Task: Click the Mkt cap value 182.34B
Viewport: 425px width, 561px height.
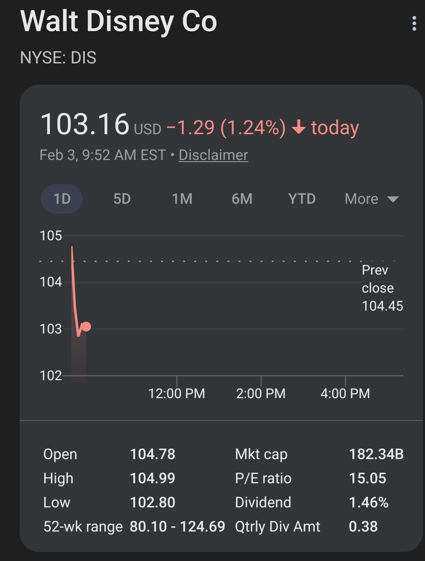Action: [376, 454]
